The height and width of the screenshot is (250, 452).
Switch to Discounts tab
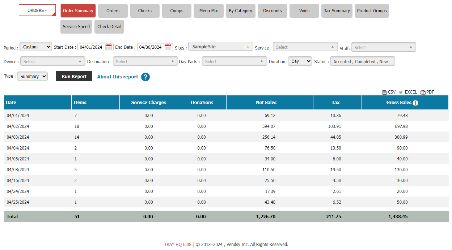[273, 10]
